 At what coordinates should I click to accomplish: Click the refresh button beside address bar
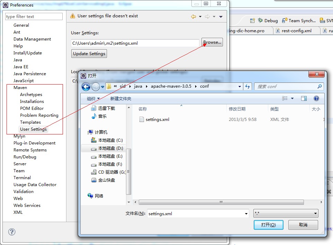click(247, 87)
